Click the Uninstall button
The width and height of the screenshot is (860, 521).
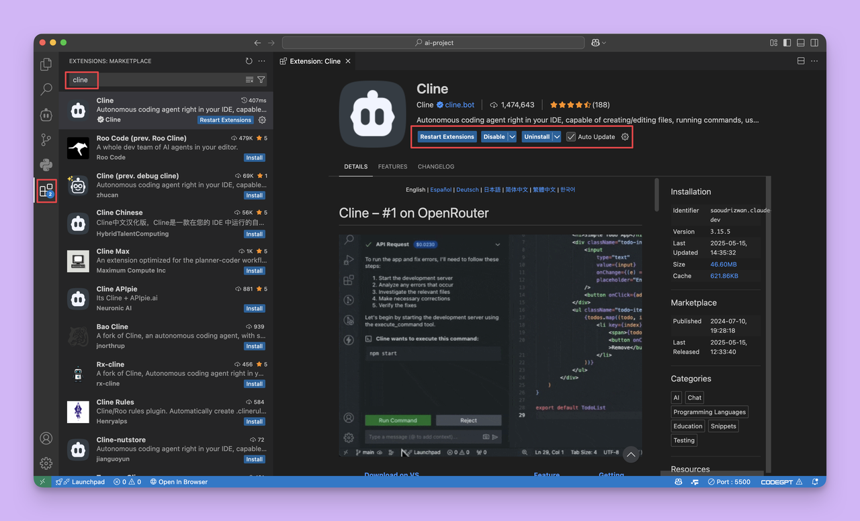(537, 137)
